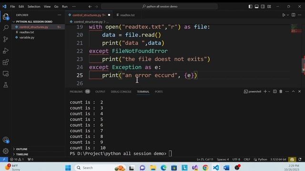Change indentation via Spaces: 4
The image size is (305, 171).
point(223,160)
